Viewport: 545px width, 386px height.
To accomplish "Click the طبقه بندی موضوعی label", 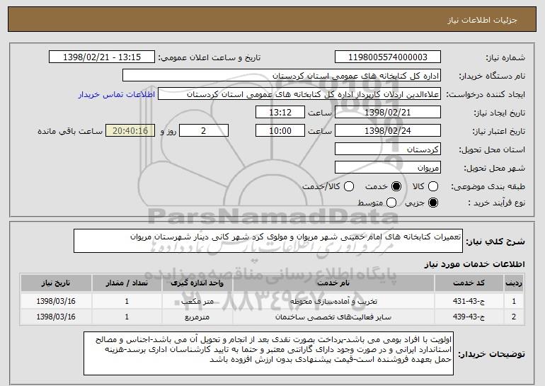I will [488, 187].
